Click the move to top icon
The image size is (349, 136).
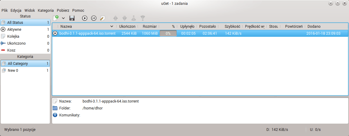[x=134, y=18]
